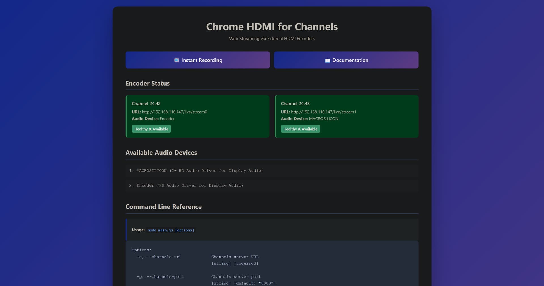Click the --channels-url option line
The image size is (544, 286).
(159, 257)
